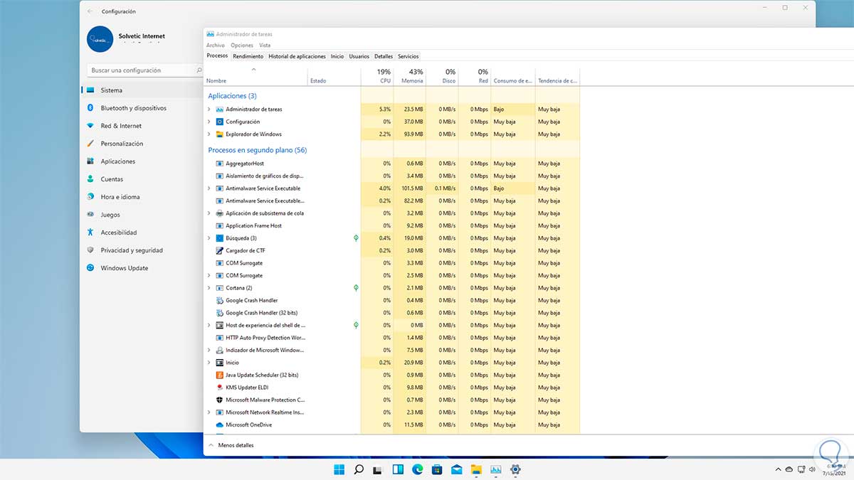
Task: Switch to the Usuarios tab
Action: pos(359,56)
